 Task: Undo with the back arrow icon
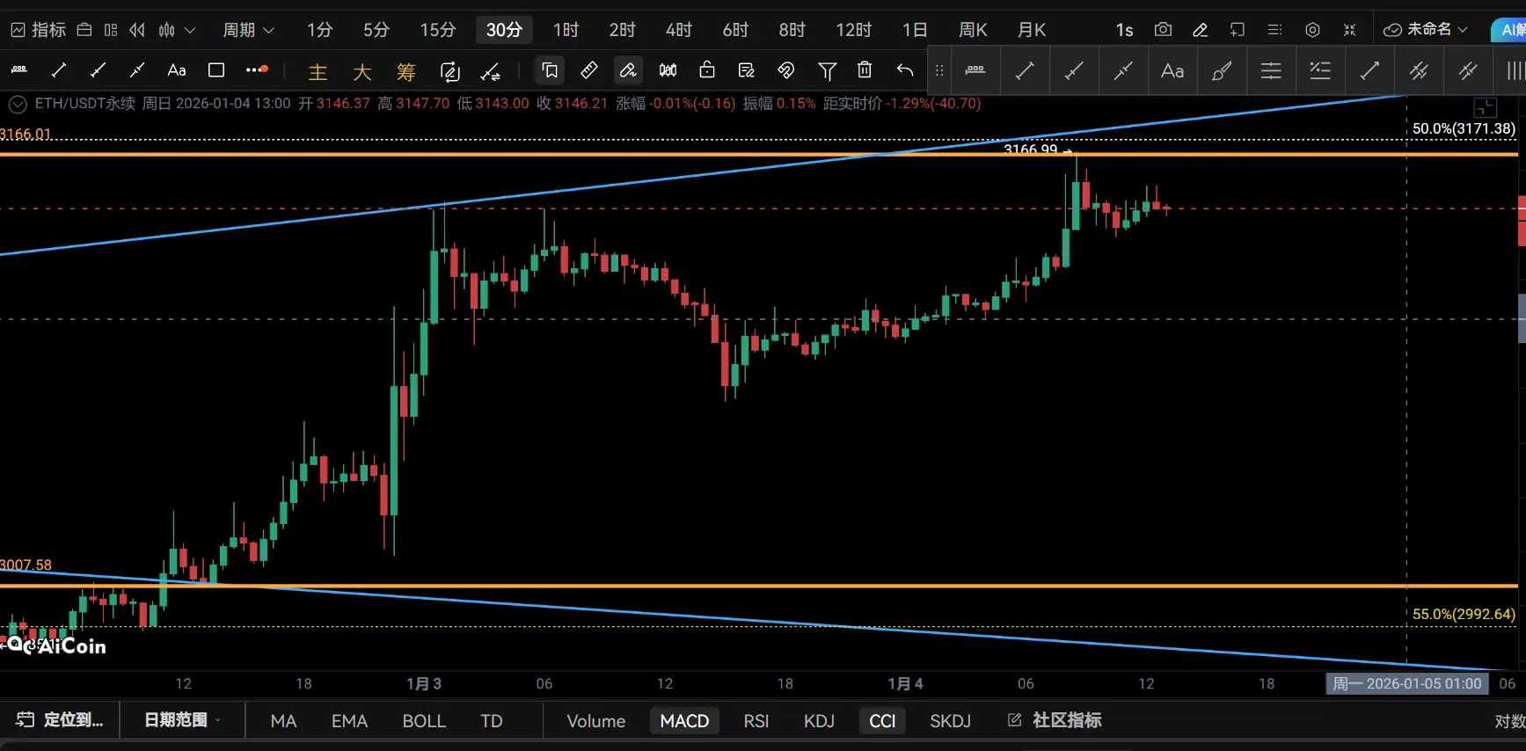(x=905, y=70)
